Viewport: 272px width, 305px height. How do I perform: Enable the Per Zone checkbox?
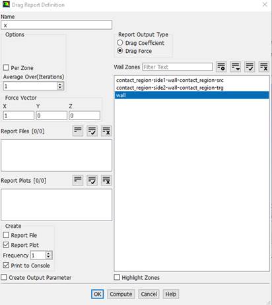click(6, 67)
